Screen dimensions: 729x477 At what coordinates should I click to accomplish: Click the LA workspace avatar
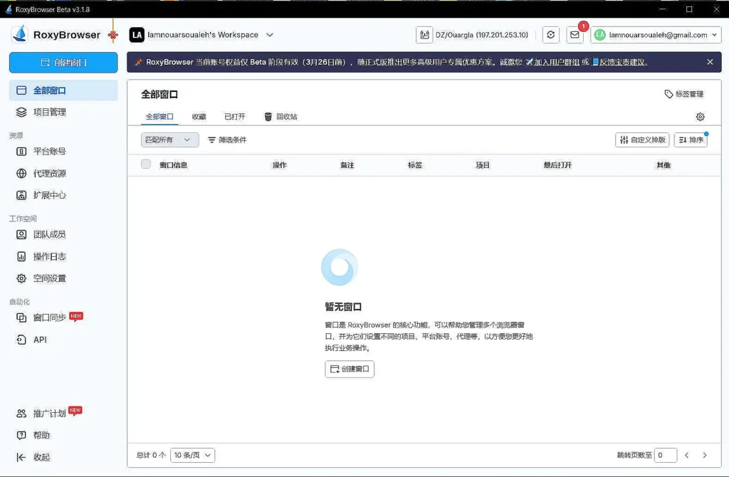click(137, 35)
